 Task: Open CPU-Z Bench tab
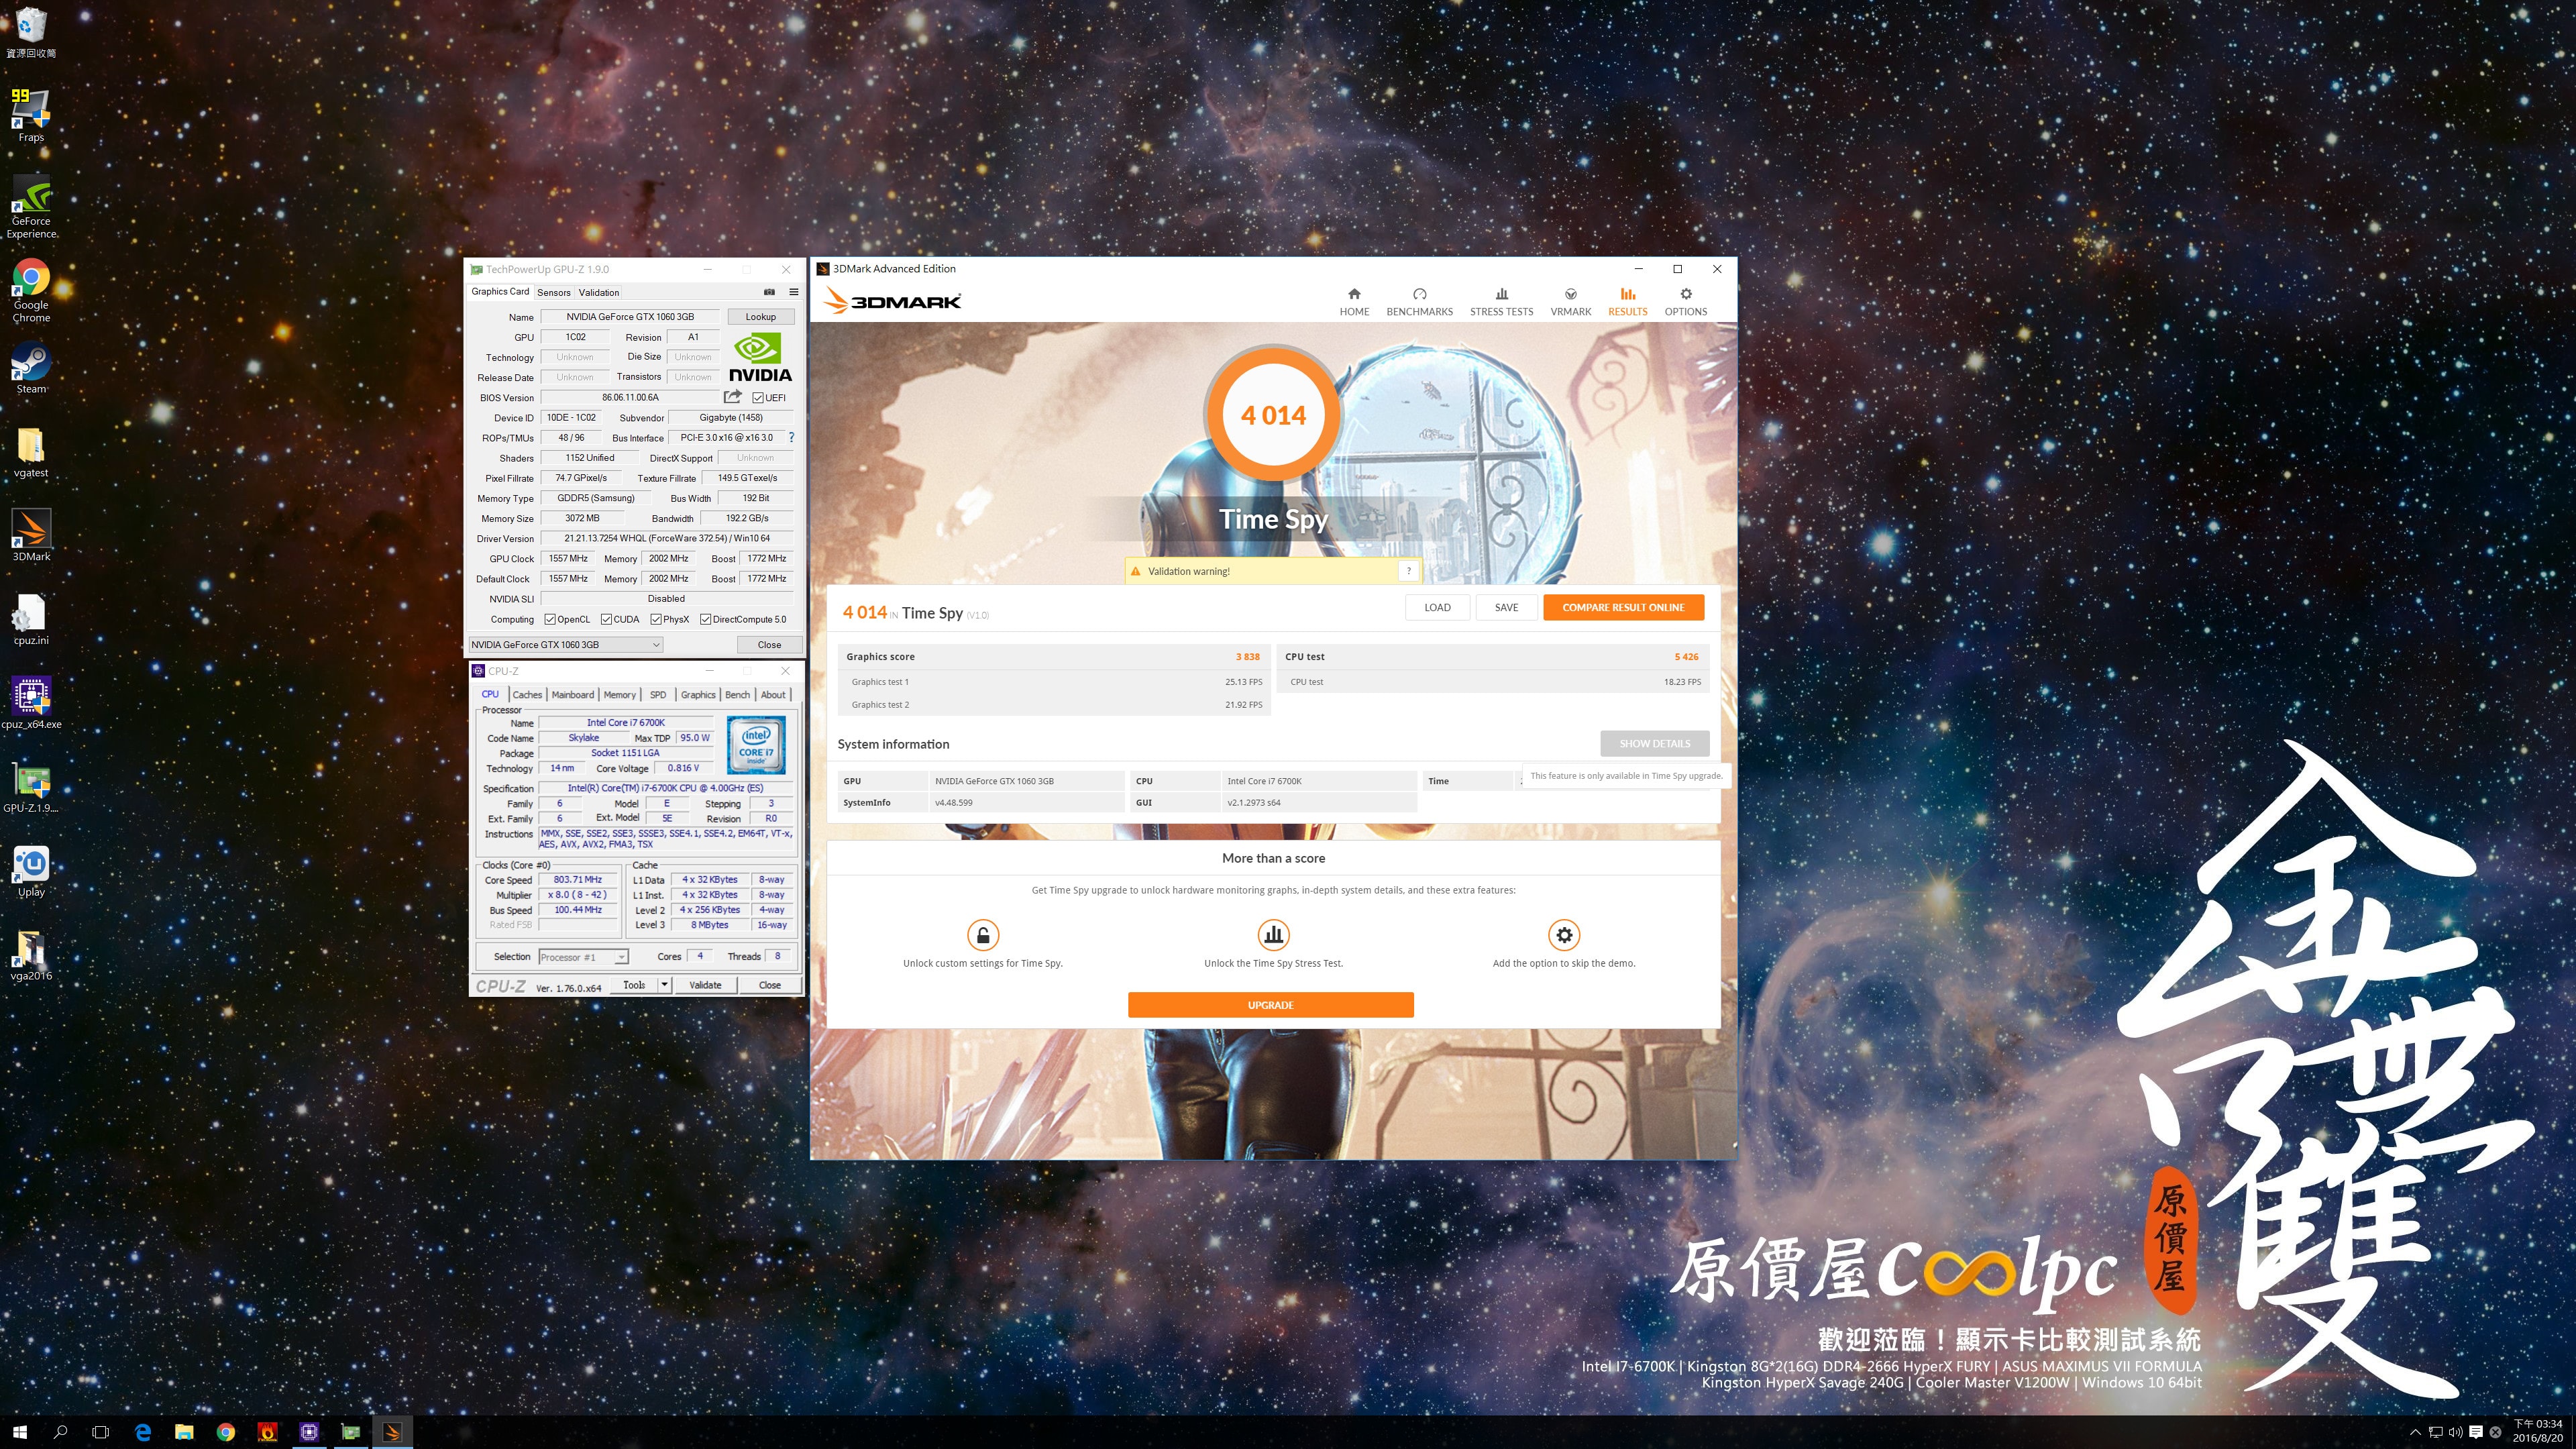[737, 695]
